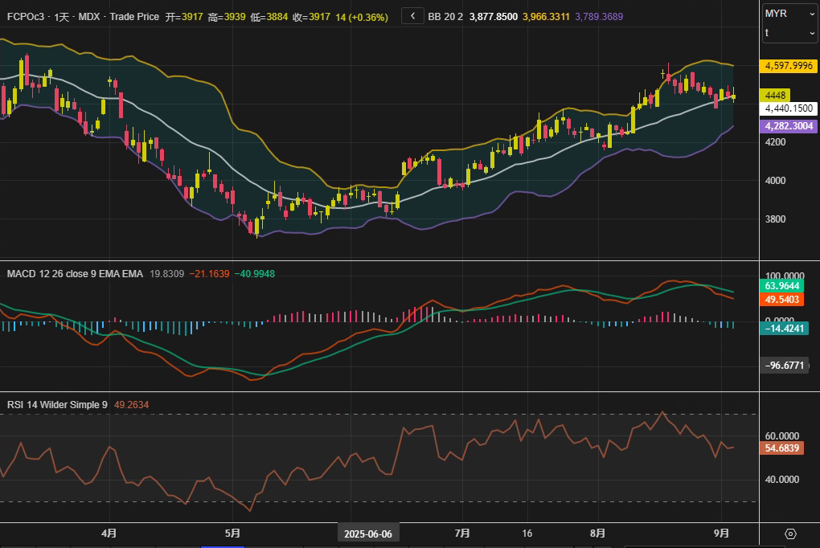Click Bollinger middle value 3,877.8500

pyautogui.click(x=493, y=17)
